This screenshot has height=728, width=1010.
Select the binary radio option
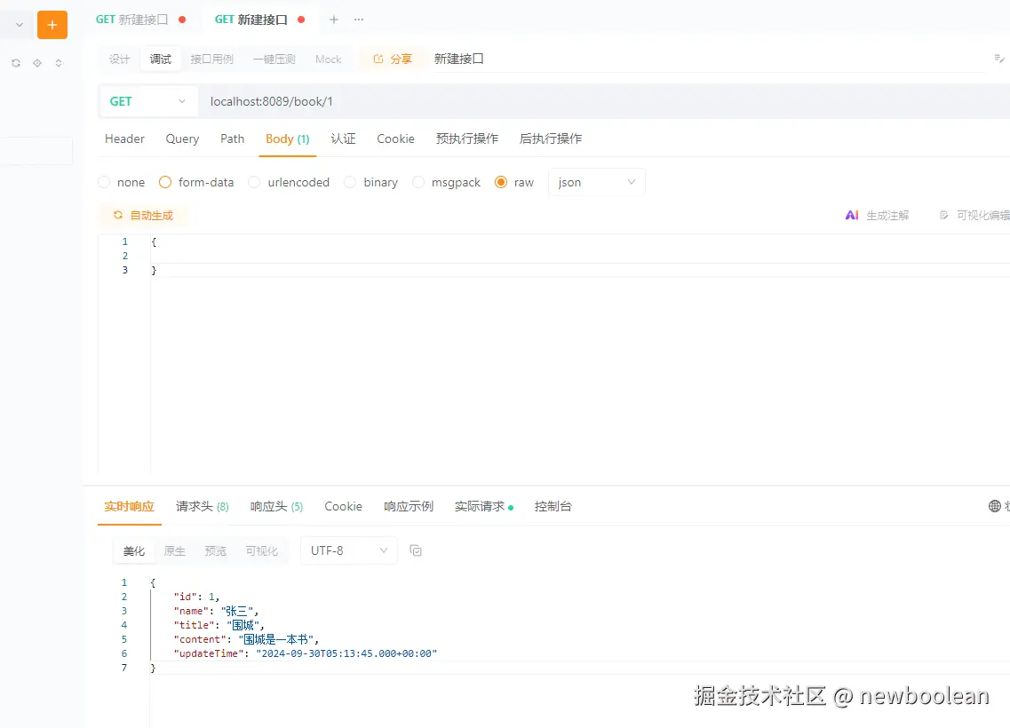[350, 182]
